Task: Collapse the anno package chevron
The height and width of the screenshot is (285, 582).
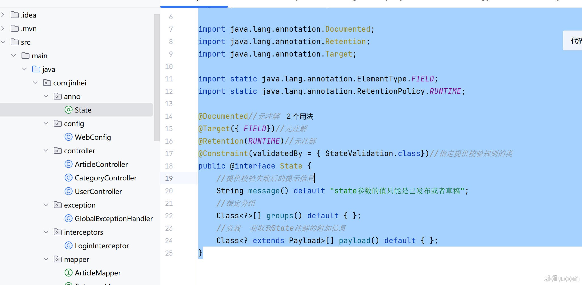Action: (46, 96)
